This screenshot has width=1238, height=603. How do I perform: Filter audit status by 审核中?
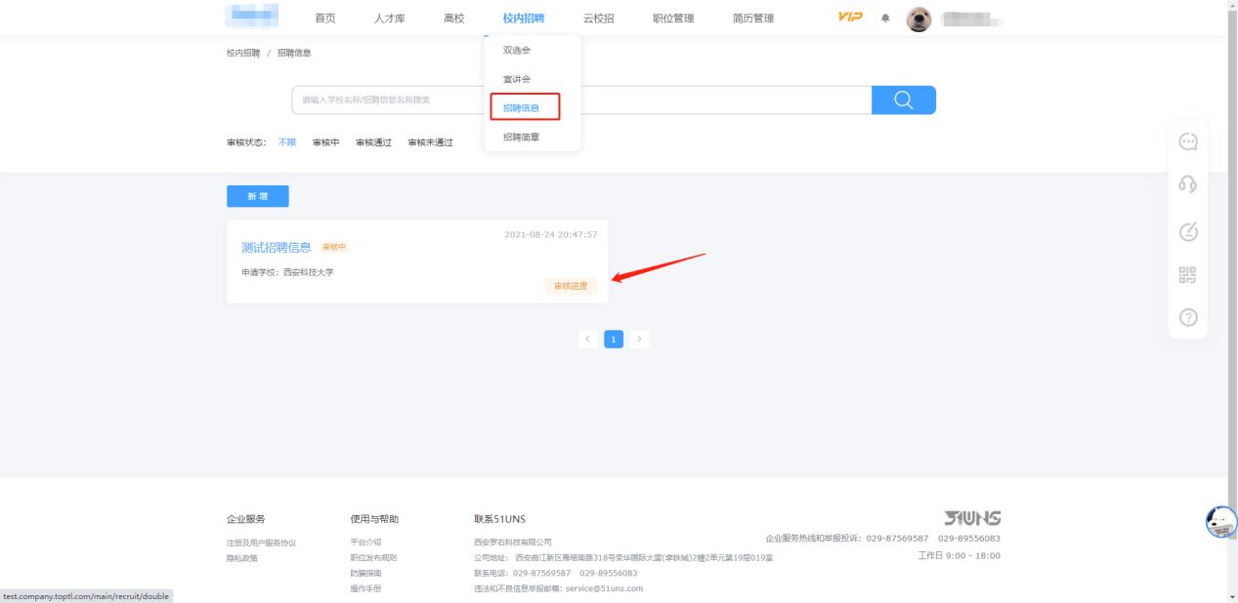tap(325, 142)
